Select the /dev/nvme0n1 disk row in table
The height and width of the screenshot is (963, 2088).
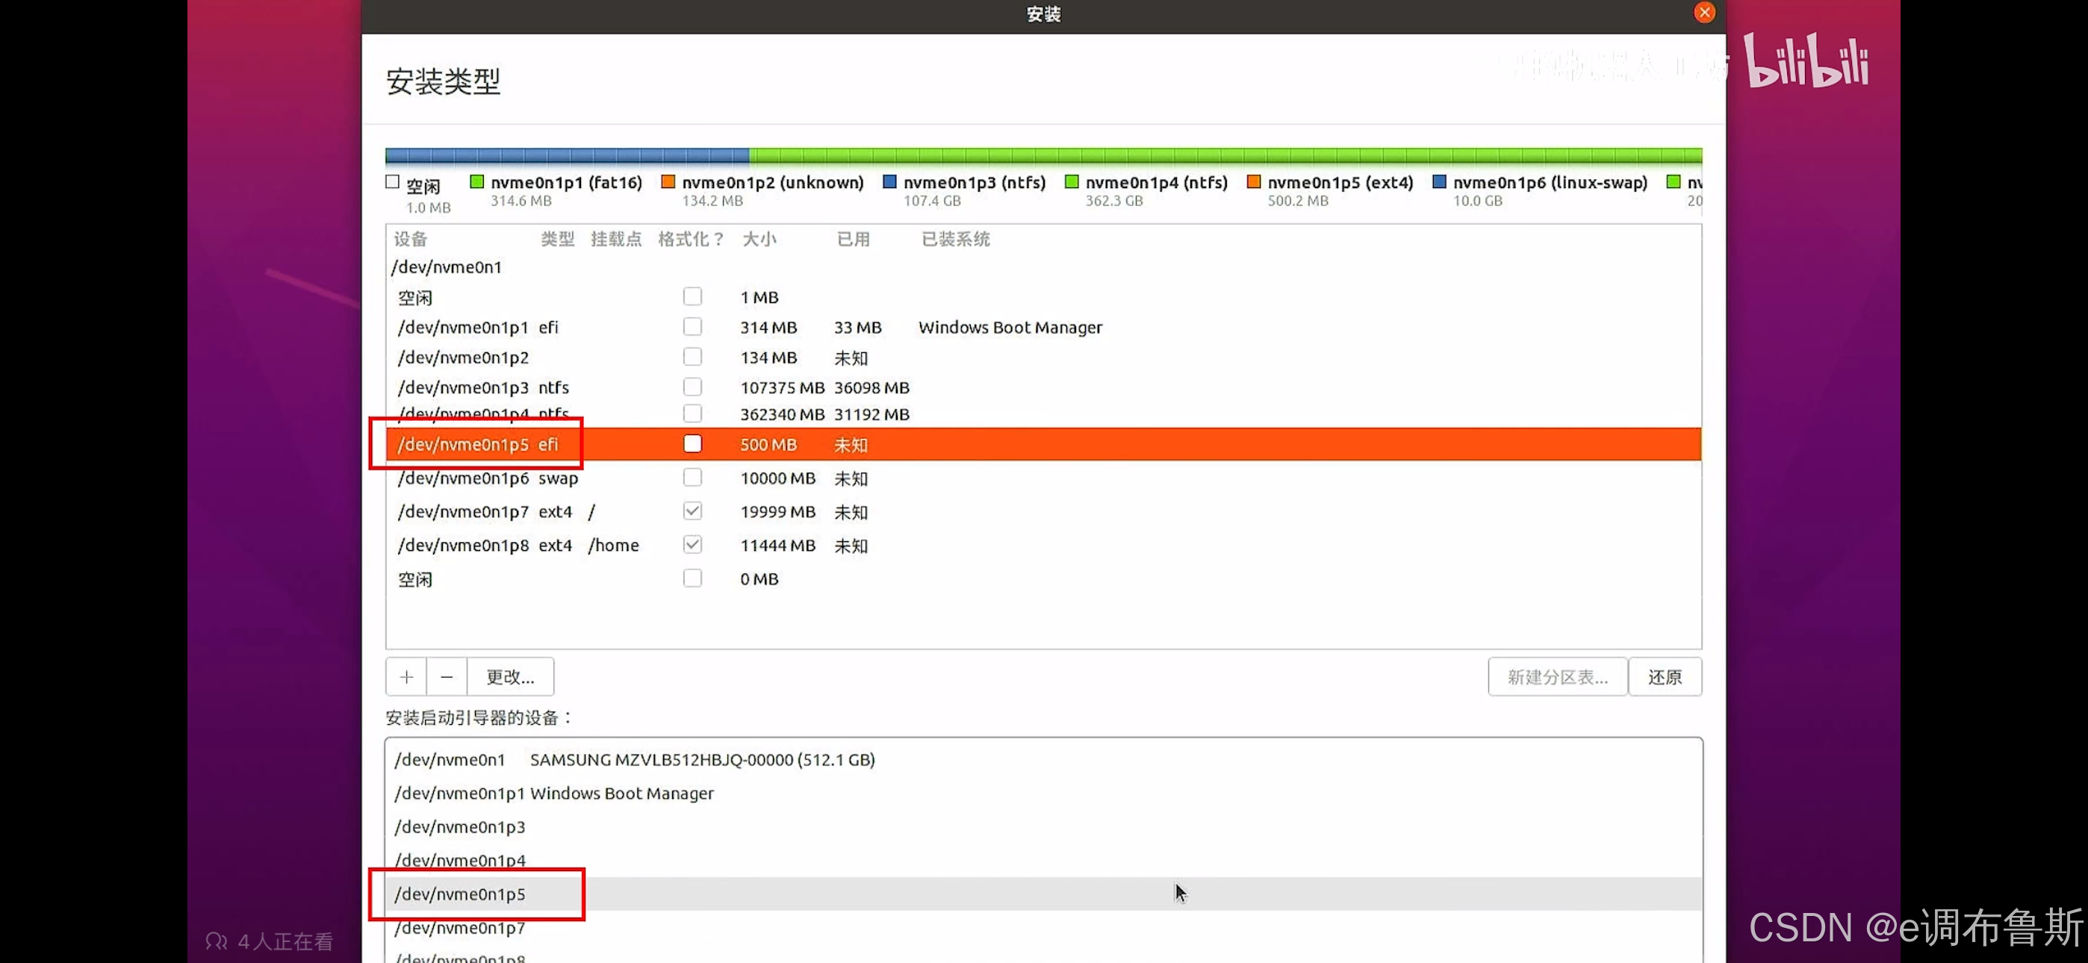point(1044,267)
